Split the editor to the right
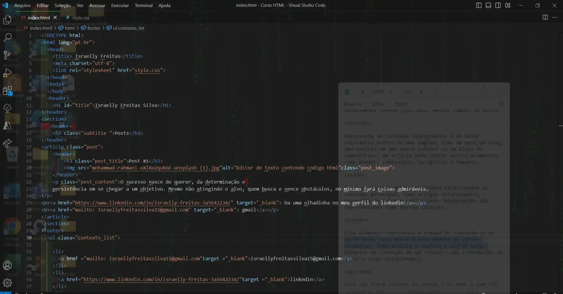Viewport: 563px width, 294px height. click(x=545, y=17)
